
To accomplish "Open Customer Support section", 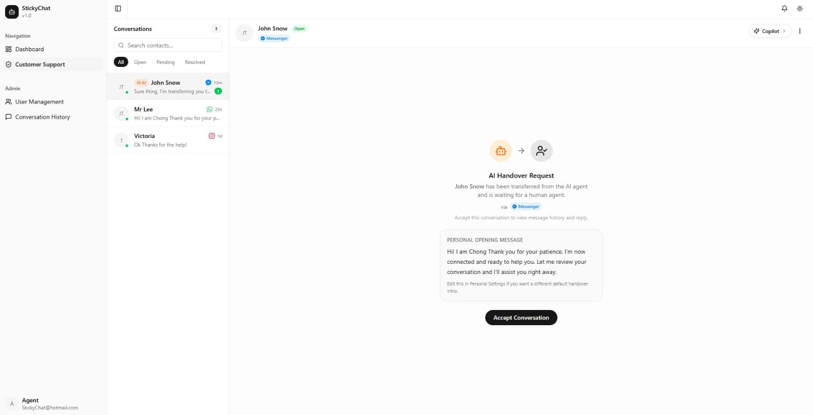I will (x=53, y=64).
